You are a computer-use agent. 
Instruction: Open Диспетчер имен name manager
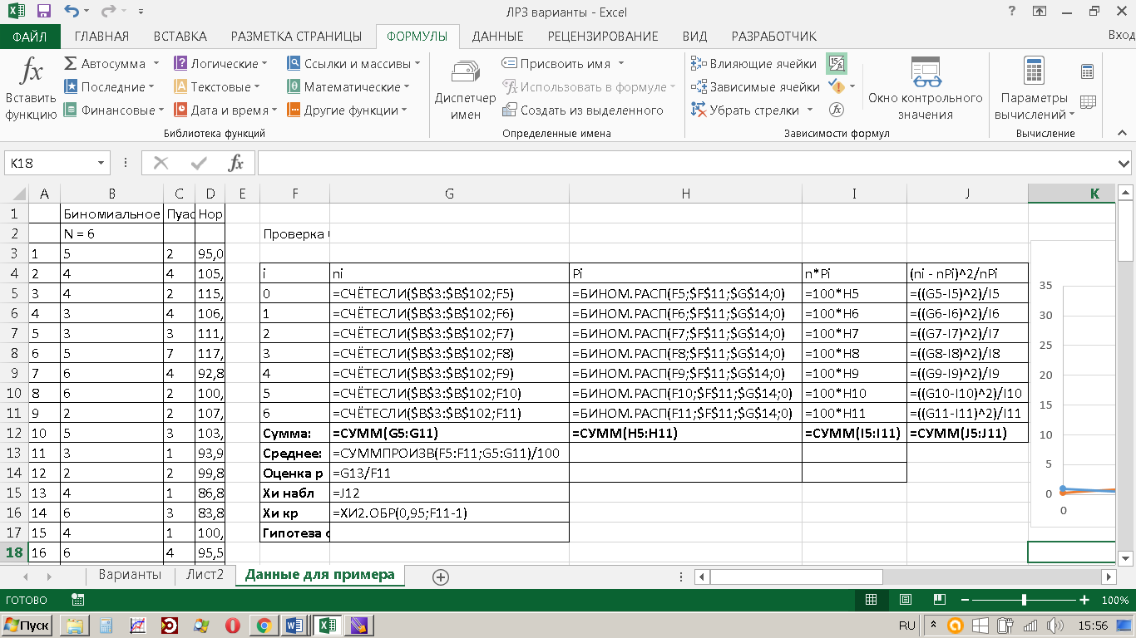tap(465, 89)
